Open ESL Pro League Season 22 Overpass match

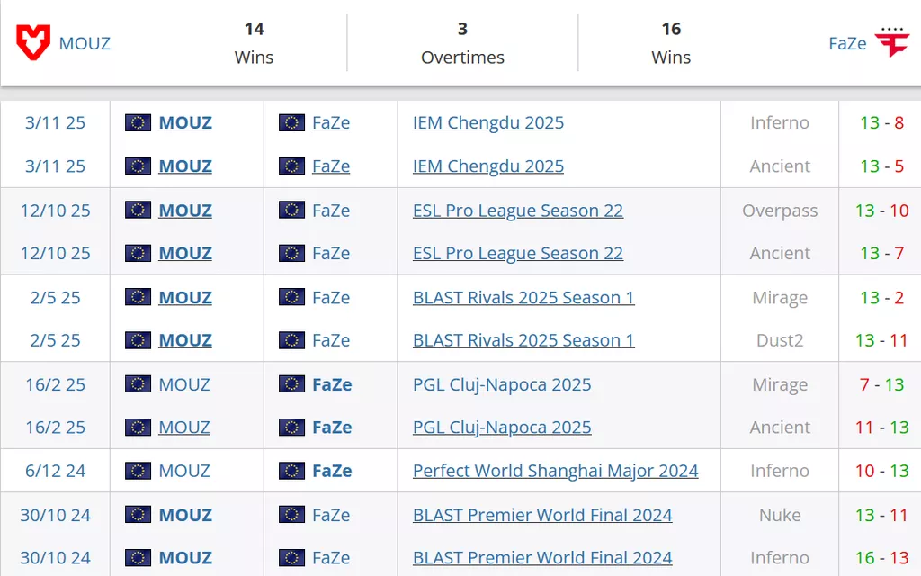(518, 211)
